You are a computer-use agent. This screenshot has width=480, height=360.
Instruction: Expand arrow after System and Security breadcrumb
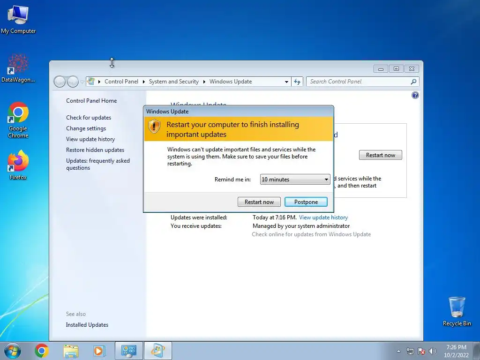204,82
